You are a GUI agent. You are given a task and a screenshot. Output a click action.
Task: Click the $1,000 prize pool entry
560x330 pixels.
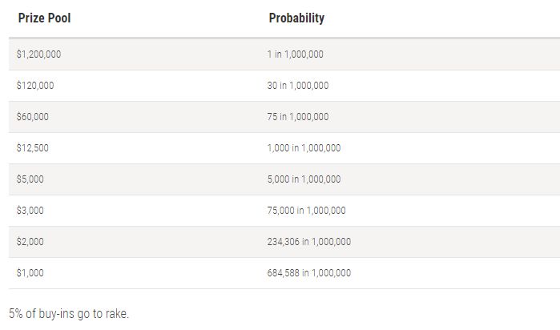[30, 273]
